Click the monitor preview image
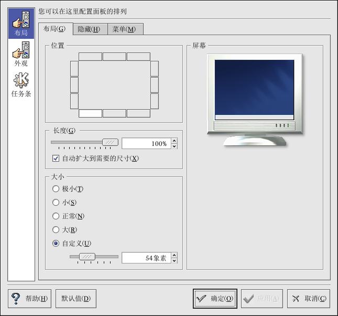The height and width of the screenshot is (316, 338). [x=254, y=100]
